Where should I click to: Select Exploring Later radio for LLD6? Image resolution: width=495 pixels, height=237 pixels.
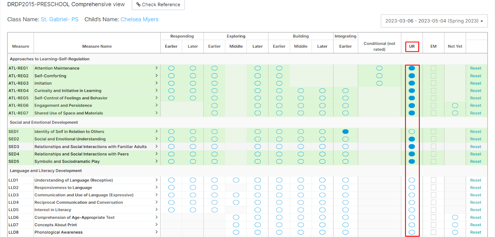[x=258, y=217]
